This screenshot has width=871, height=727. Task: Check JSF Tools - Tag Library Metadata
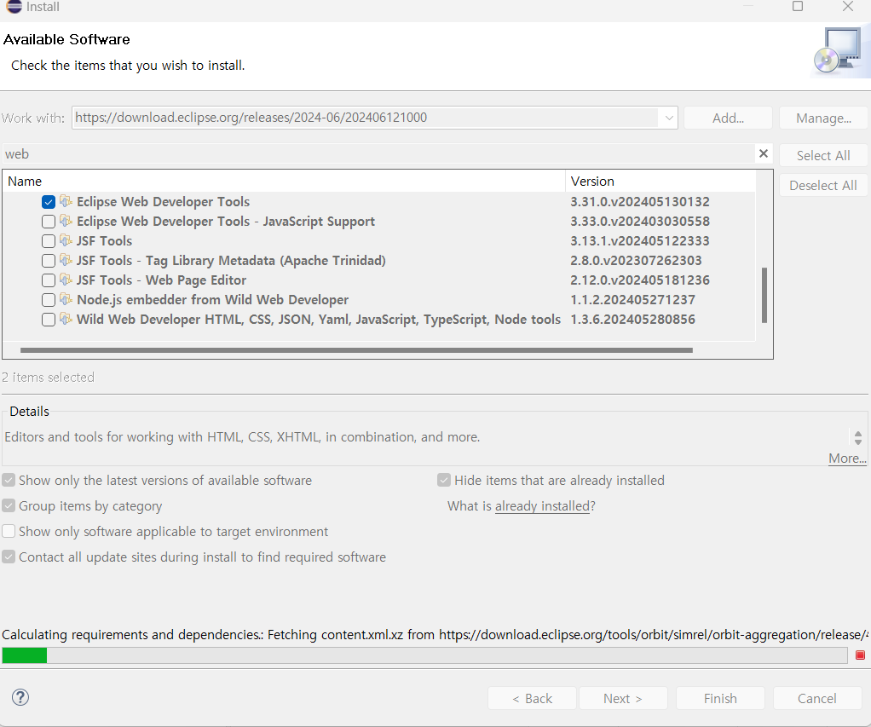(49, 261)
